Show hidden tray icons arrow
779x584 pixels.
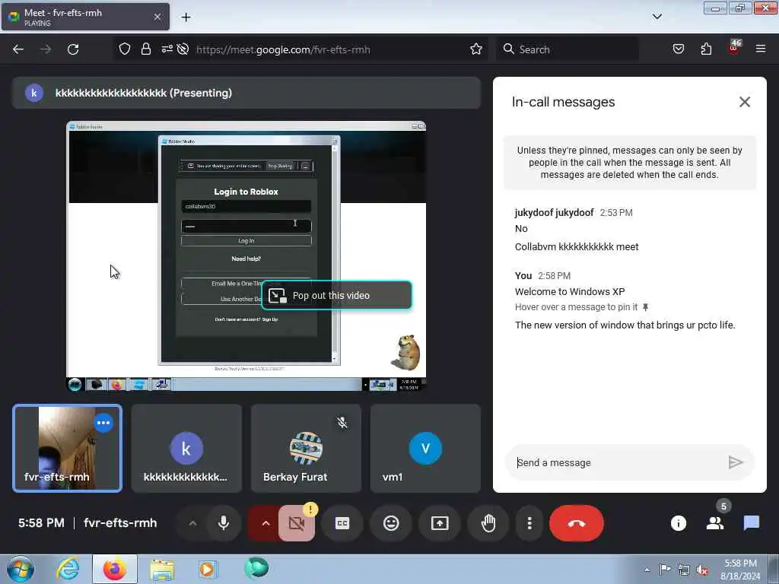click(647, 570)
